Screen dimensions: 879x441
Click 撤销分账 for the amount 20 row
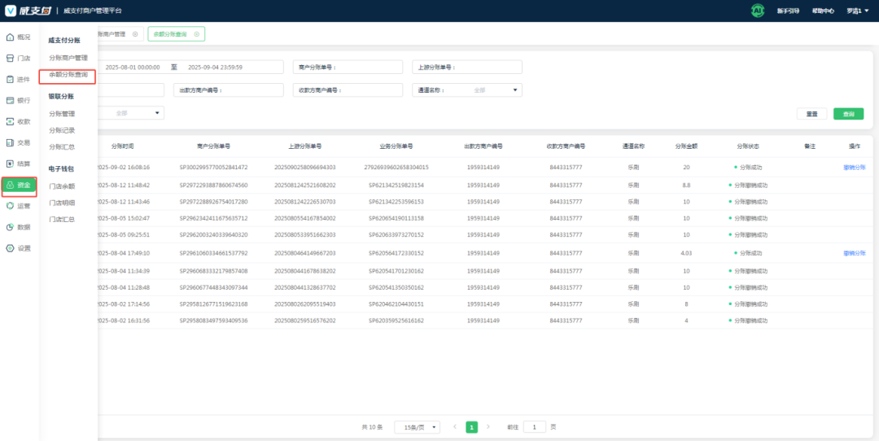(854, 167)
